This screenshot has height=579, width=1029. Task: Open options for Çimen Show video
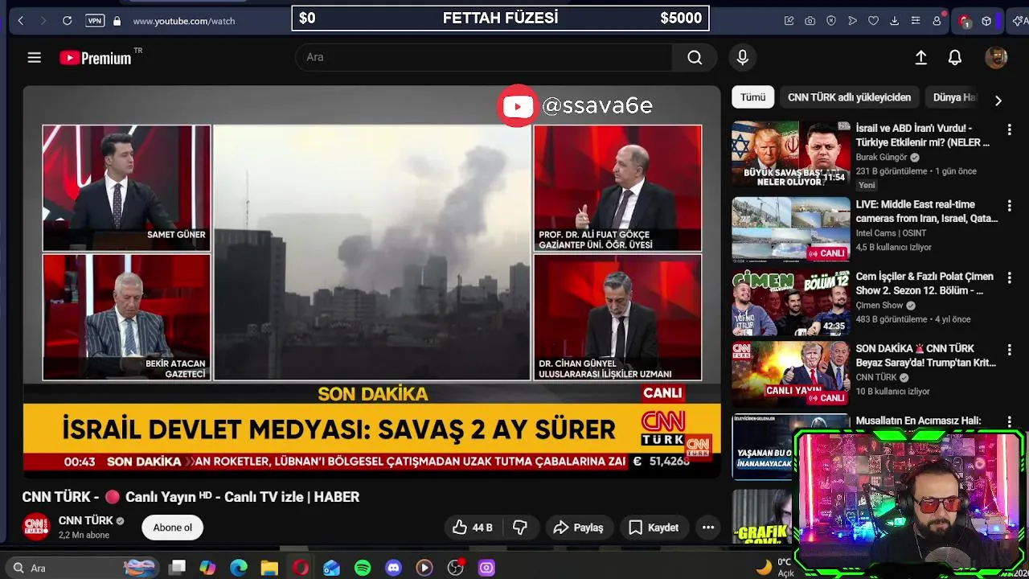click(x=1009, y=277)
